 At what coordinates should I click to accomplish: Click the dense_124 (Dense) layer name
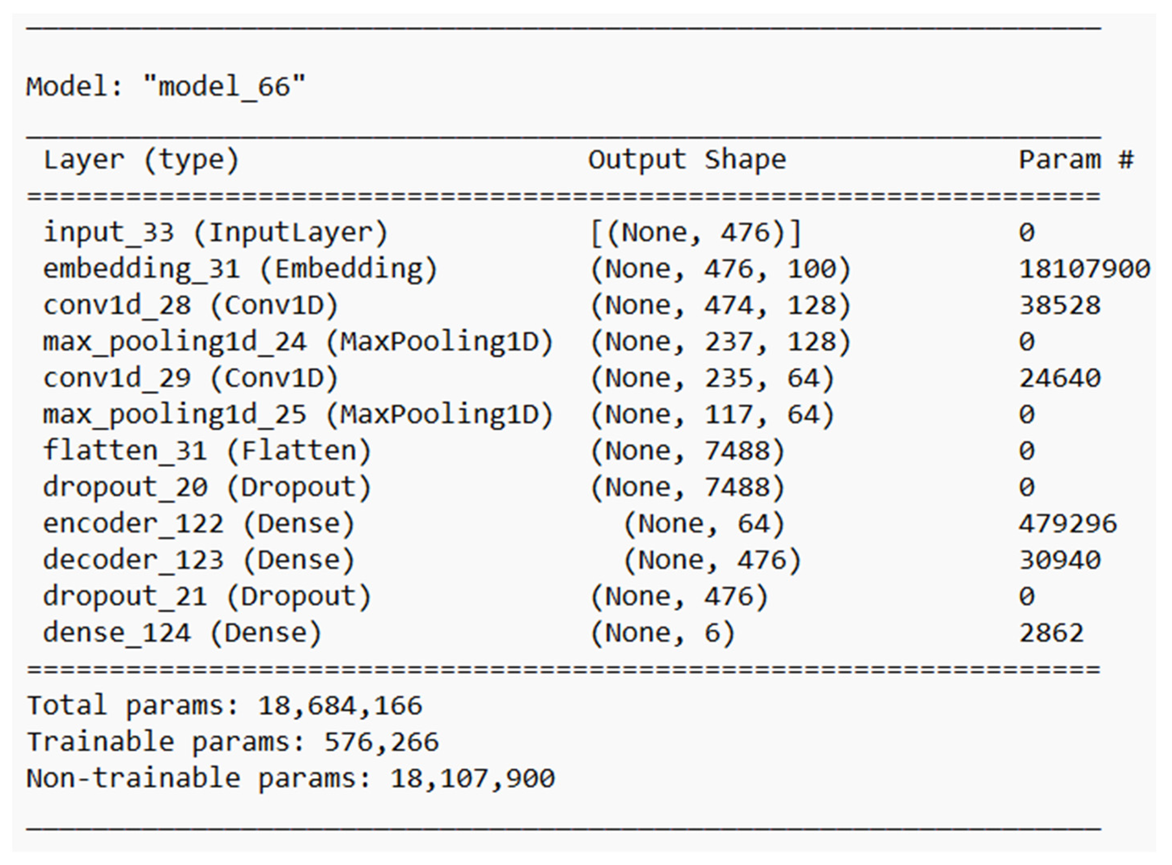pyautogui.click(x=182, y=633)
